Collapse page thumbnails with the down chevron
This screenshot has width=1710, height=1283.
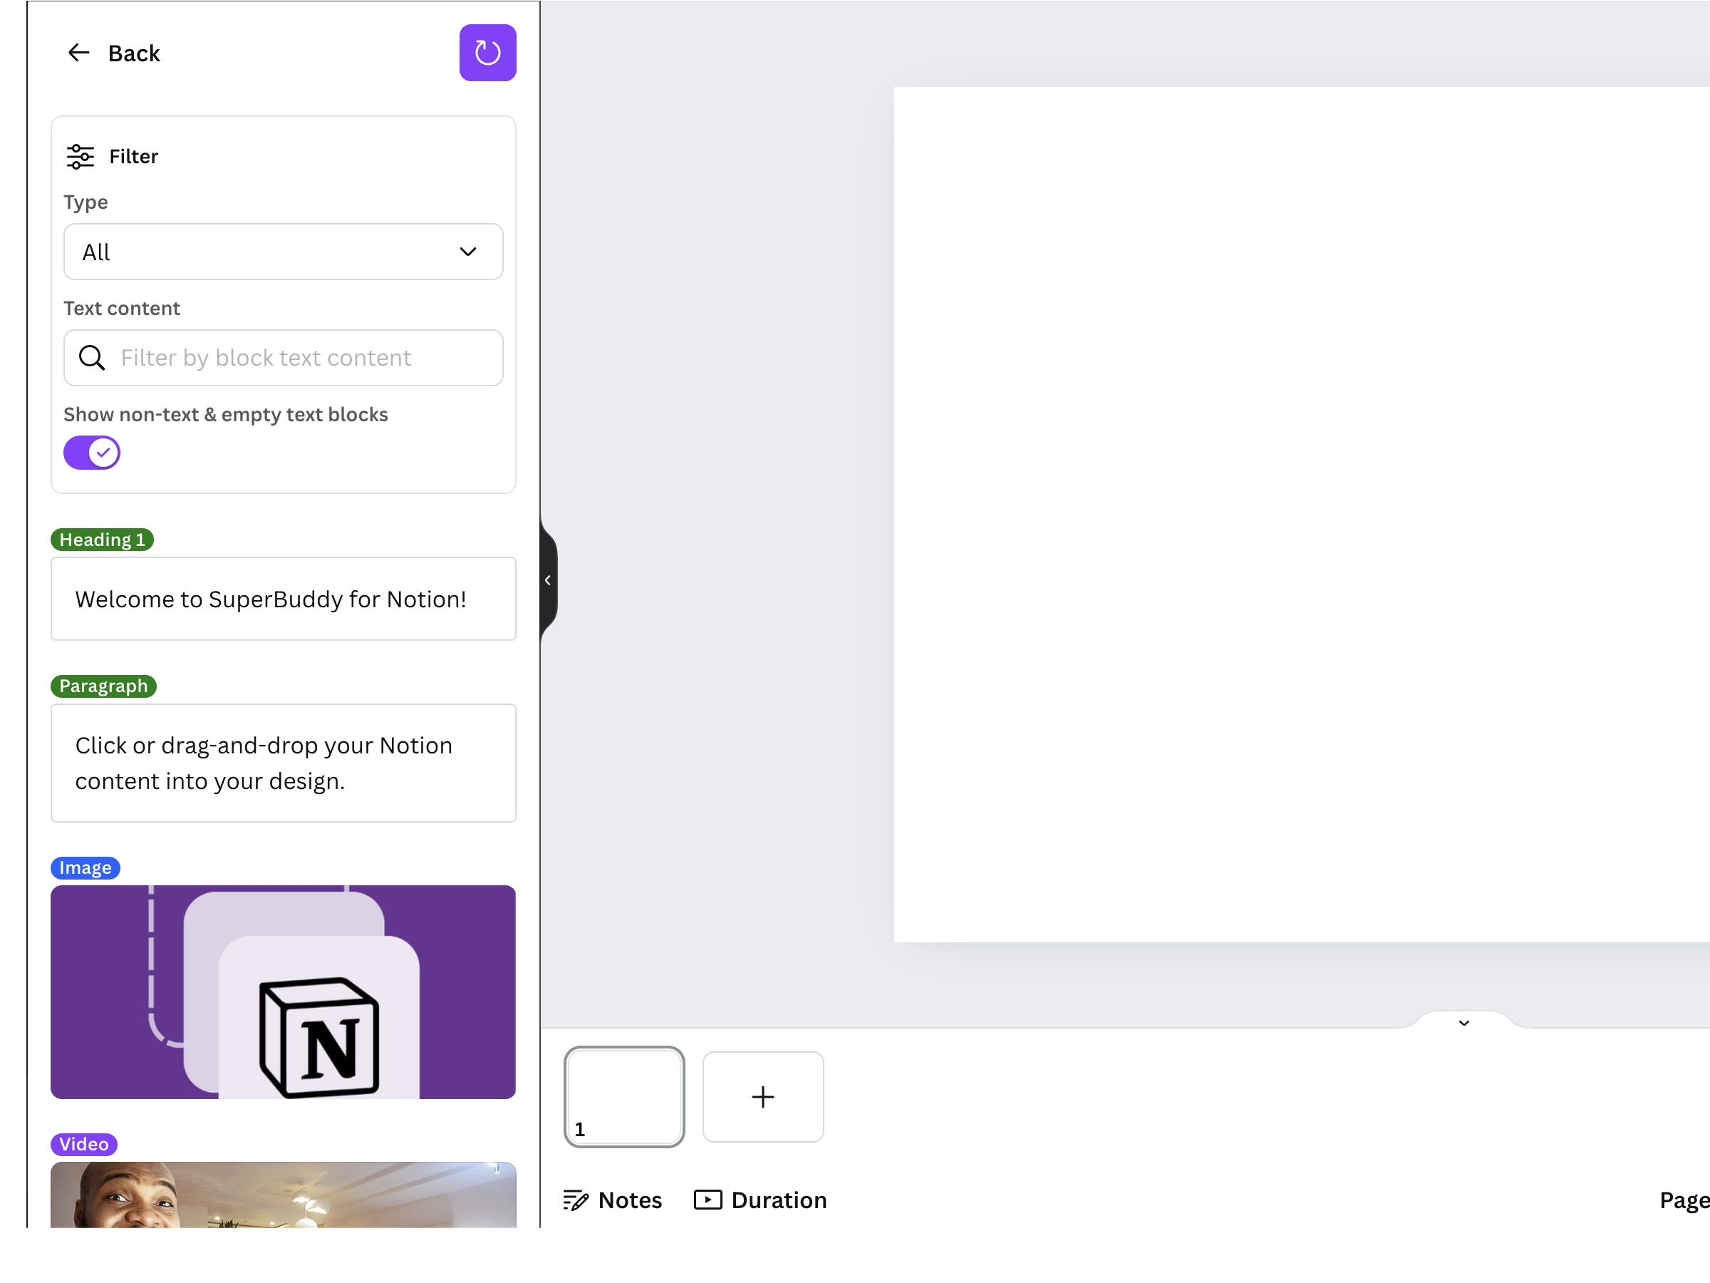click(x=1463, y=1022)
